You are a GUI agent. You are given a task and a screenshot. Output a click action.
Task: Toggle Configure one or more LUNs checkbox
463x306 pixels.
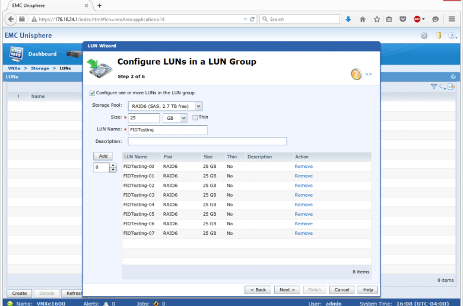click(x=92, y=93)
